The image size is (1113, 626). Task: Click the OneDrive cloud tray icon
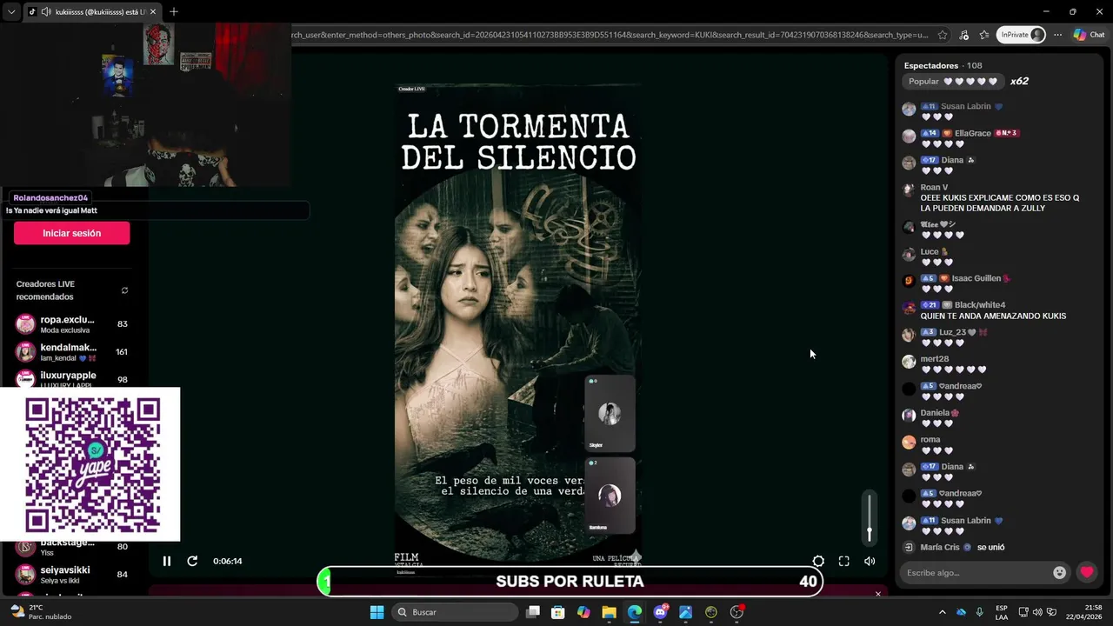(x=961, y=612)
